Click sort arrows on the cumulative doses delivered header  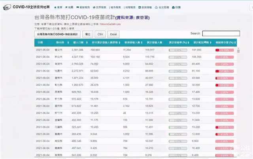pyautogui.click(x=211, y=43)
